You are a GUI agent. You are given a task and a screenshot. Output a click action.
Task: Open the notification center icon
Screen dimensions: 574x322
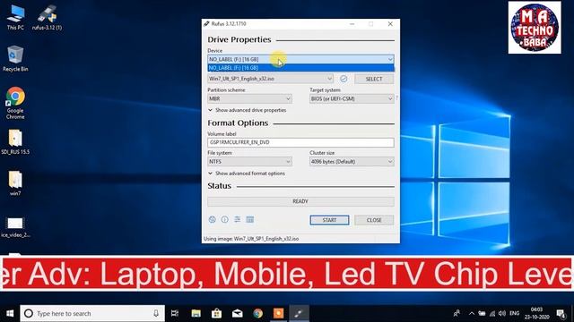tap(561, 313)
